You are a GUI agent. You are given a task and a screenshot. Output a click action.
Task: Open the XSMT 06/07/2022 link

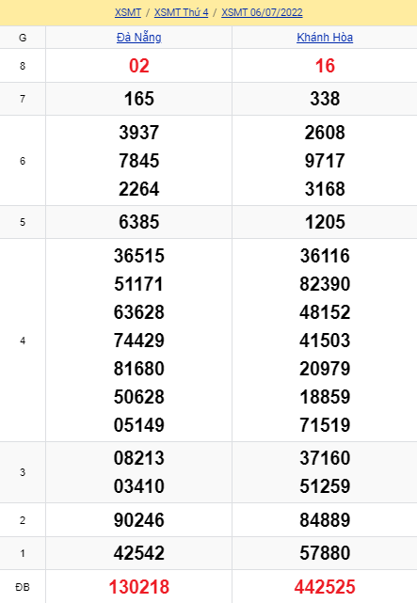[262, 12]
